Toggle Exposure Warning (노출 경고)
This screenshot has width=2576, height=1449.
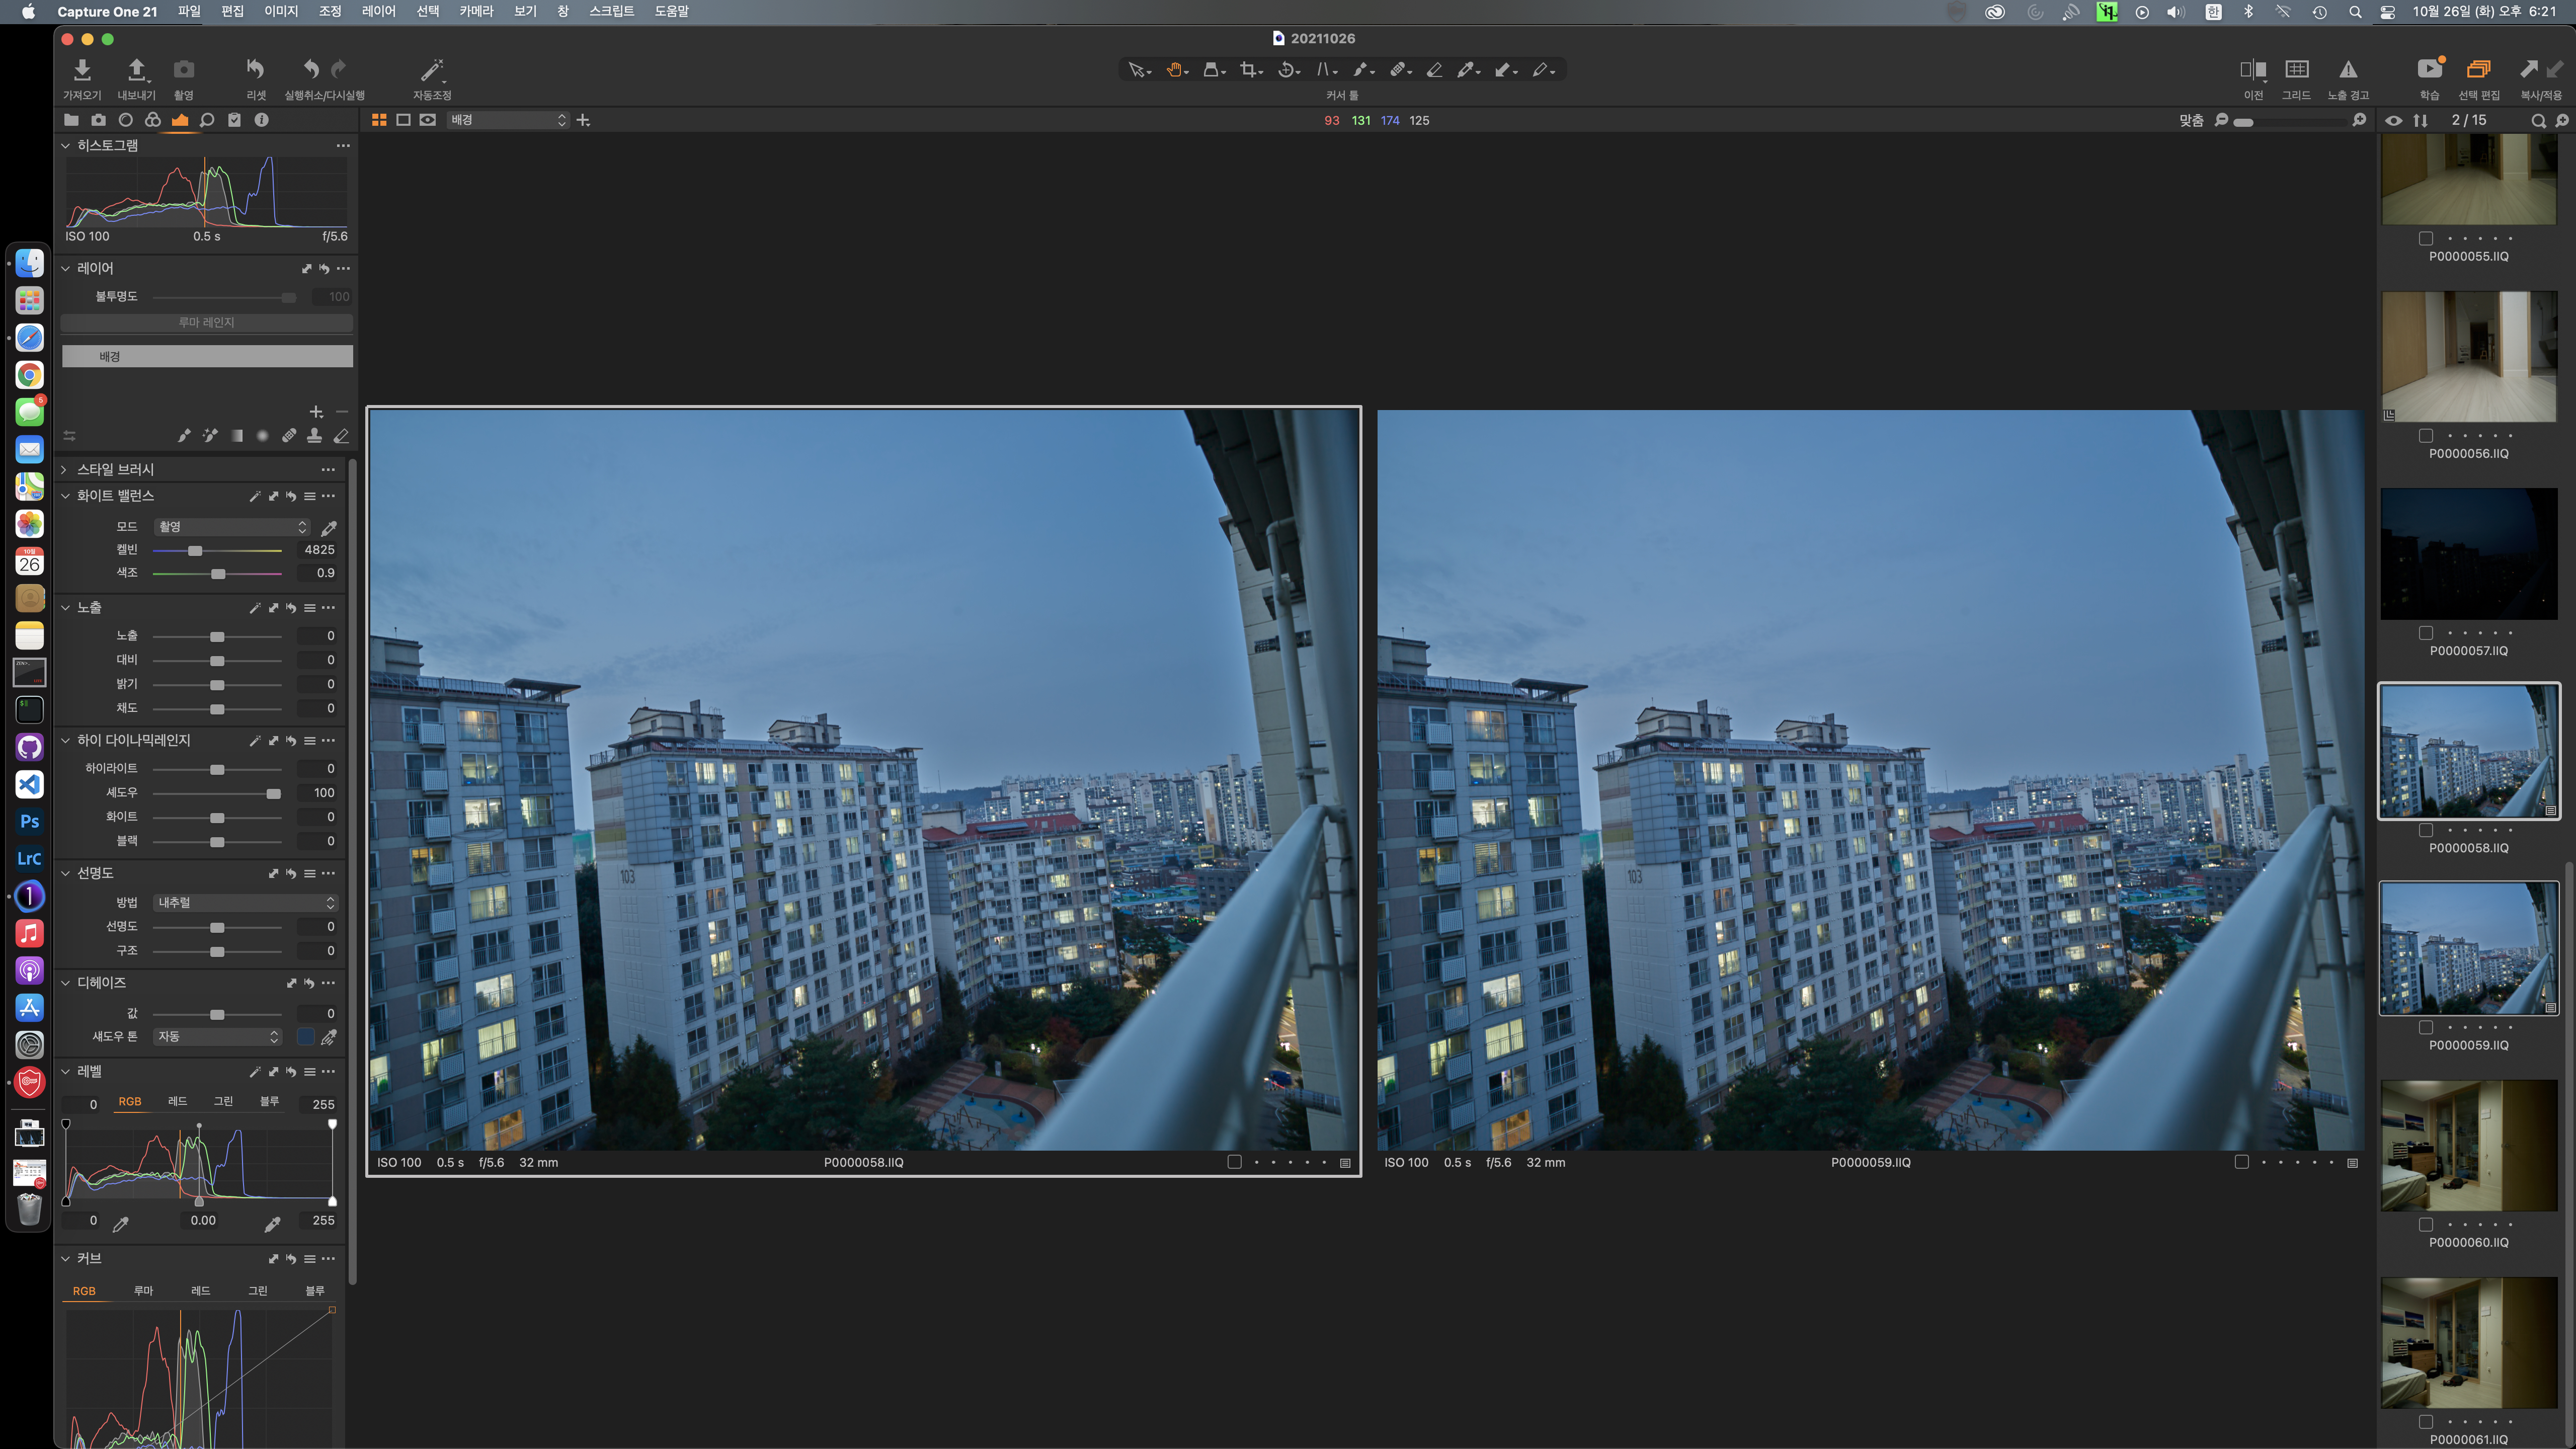pos(2347,69)
